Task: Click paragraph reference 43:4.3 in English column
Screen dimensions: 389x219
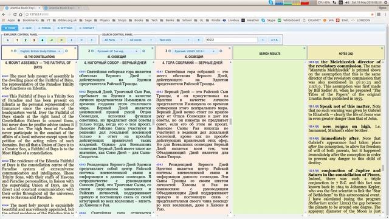Action: point(5,161)
